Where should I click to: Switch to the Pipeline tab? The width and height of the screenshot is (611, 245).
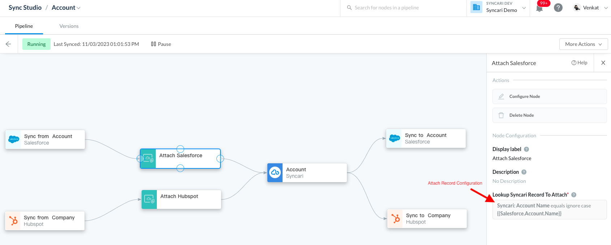[24, 26]
